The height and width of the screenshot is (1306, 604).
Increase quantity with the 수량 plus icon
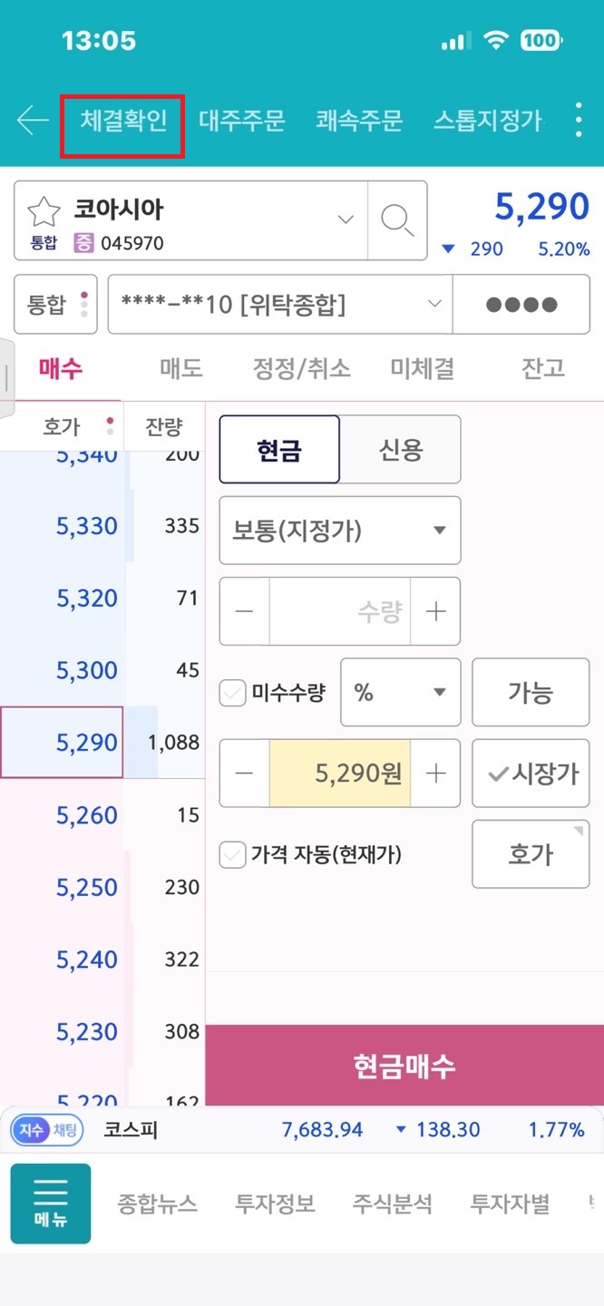(436, 611)
